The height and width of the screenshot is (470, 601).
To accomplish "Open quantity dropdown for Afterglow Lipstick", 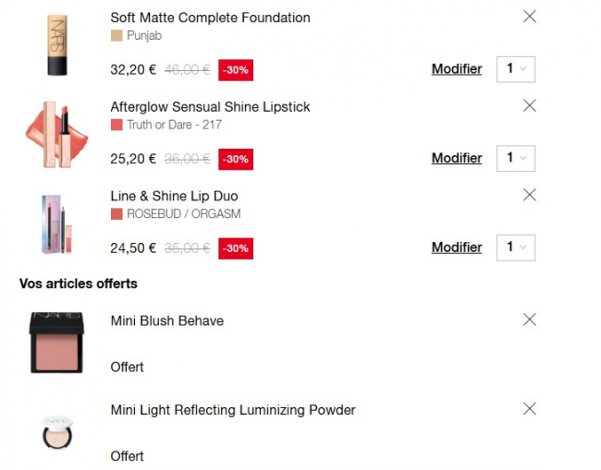I will point(516,158).
